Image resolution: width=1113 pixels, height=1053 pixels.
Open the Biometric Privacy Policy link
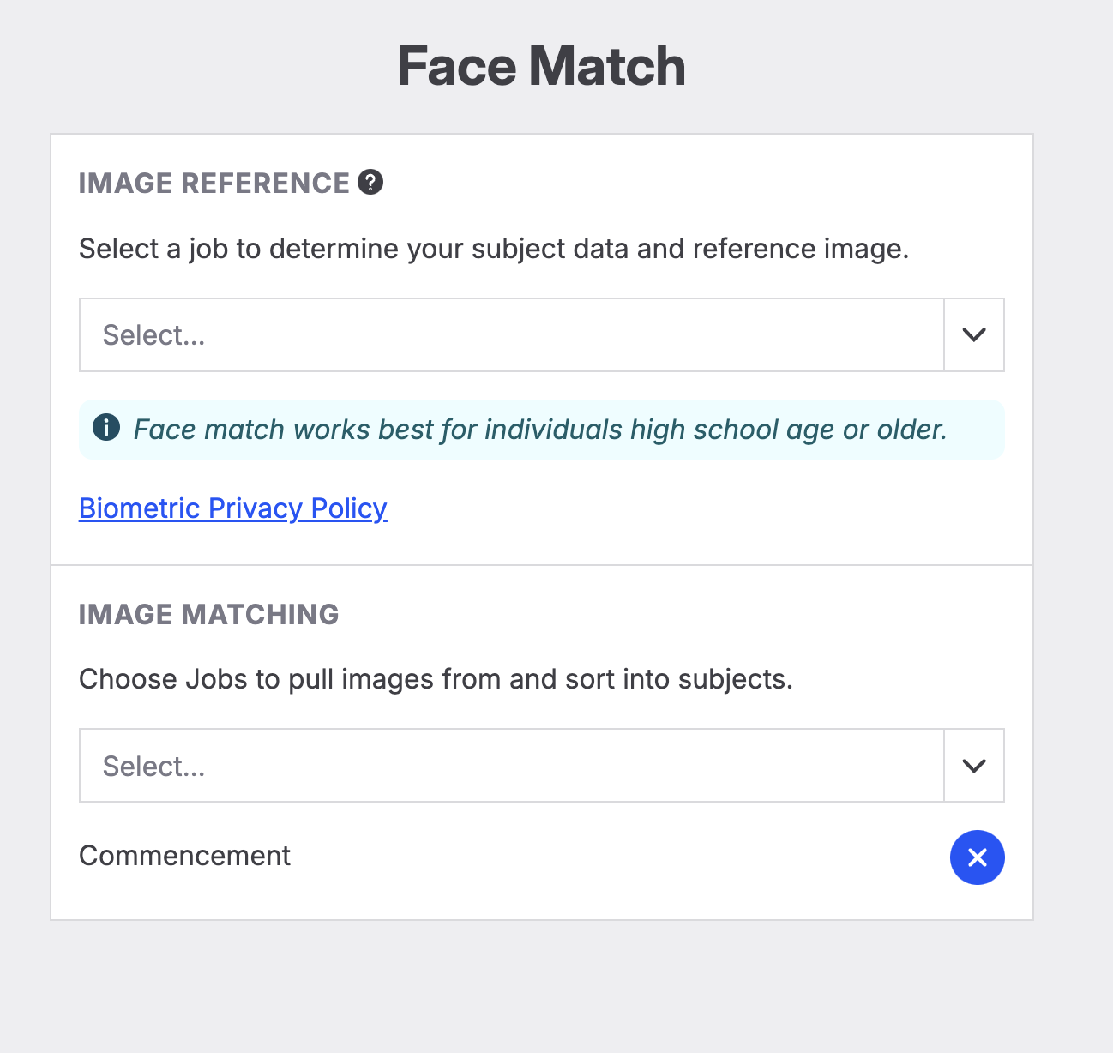[232, 508]
